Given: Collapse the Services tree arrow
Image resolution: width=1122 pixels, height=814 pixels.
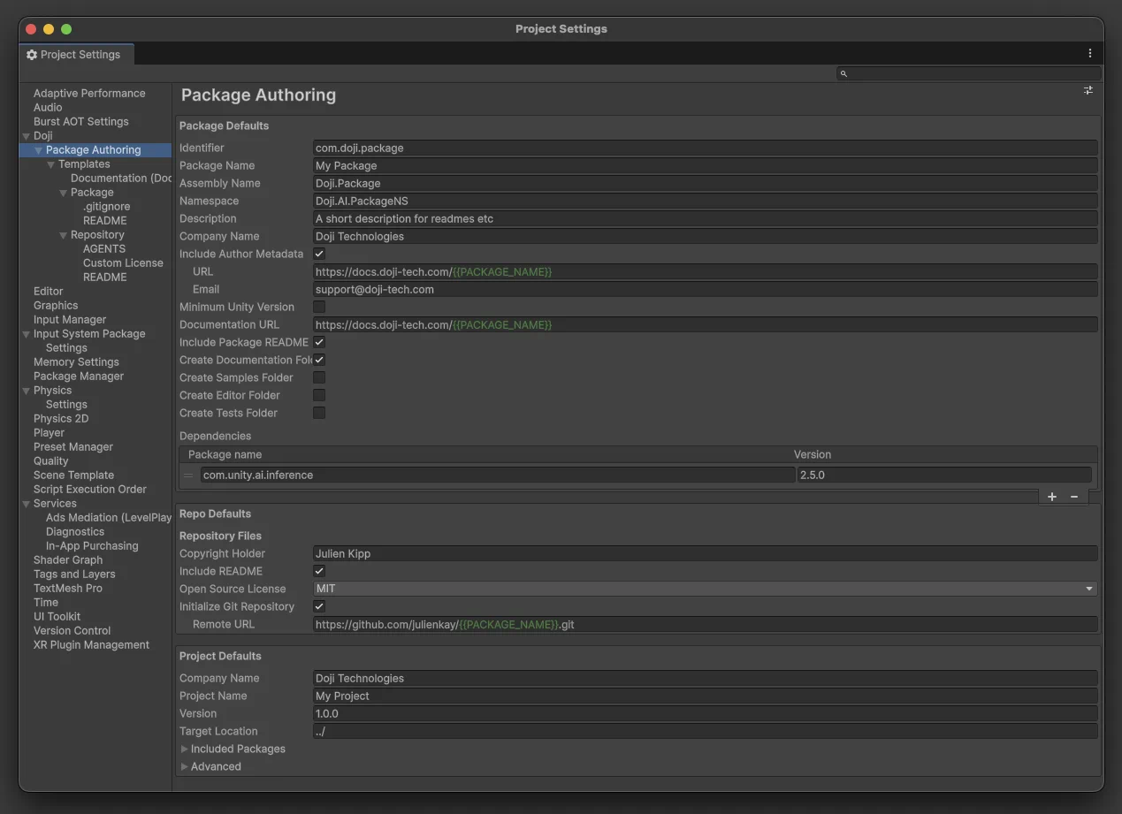Looking at the screenshot, I should pos(27,504).
